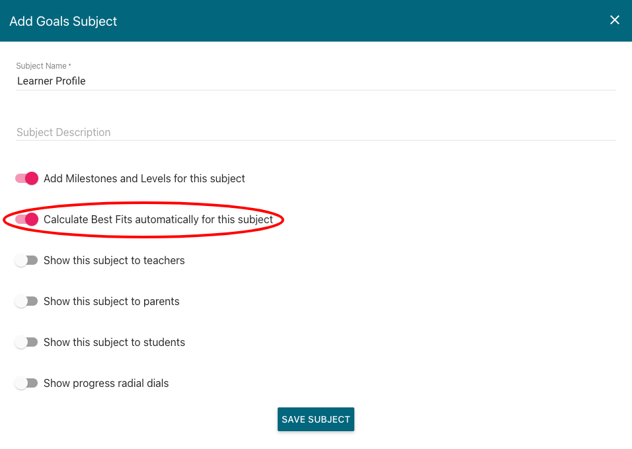Click the 'Show this subject to parents' label
This screenshot has height=449, width=632.
pos(111,301)
